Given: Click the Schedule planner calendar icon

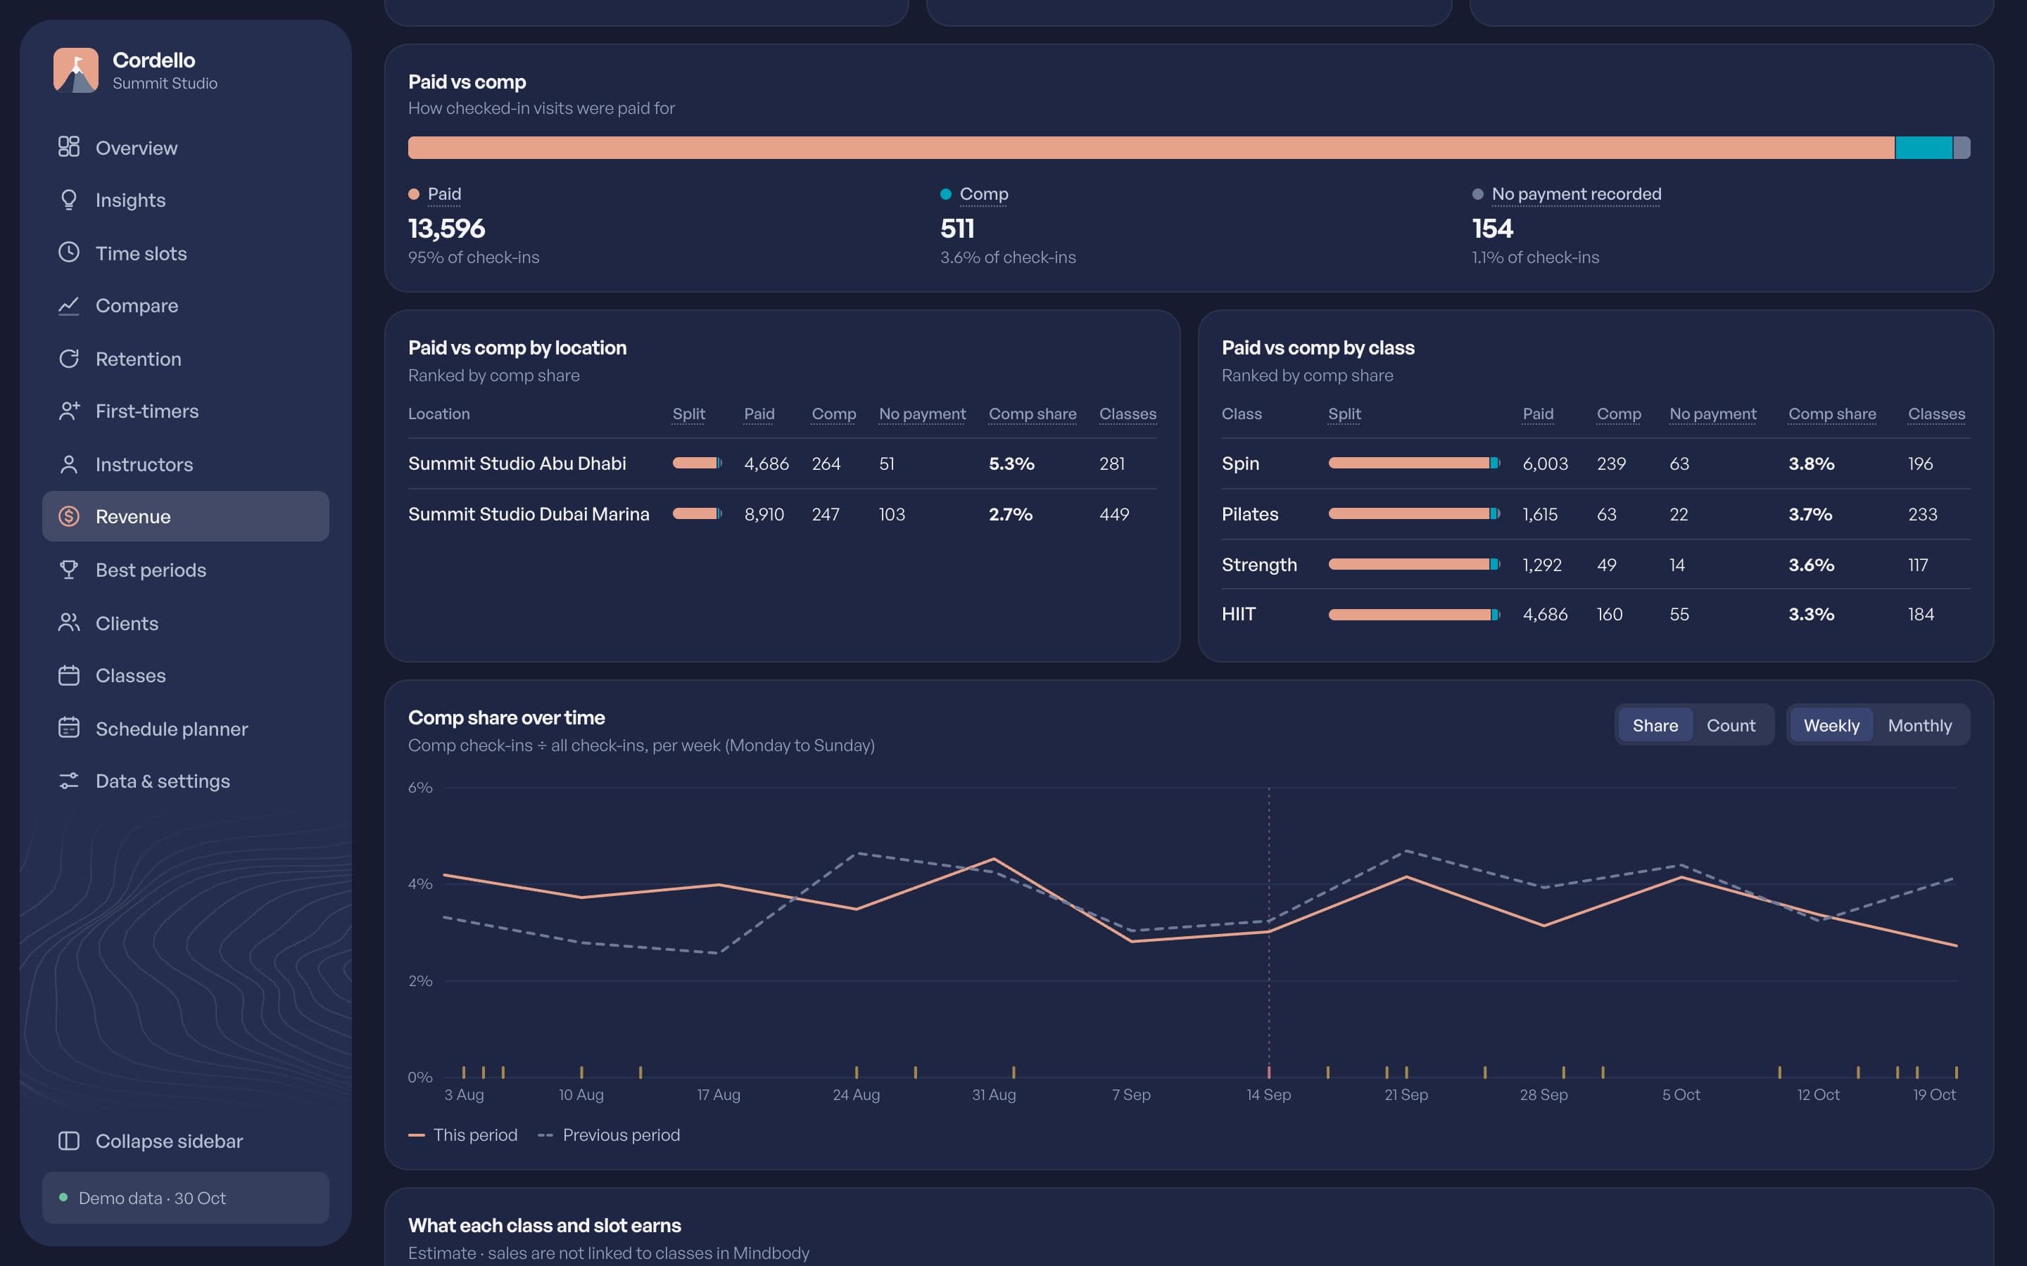Looking at the screenshot, I should [x=69, y=729].
